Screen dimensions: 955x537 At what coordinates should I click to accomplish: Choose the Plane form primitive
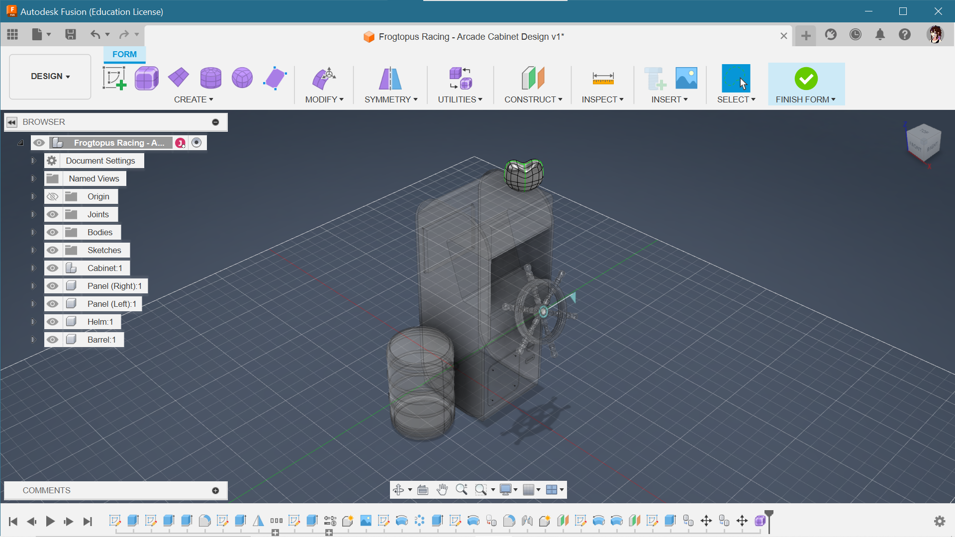click(x=179, y=78)
